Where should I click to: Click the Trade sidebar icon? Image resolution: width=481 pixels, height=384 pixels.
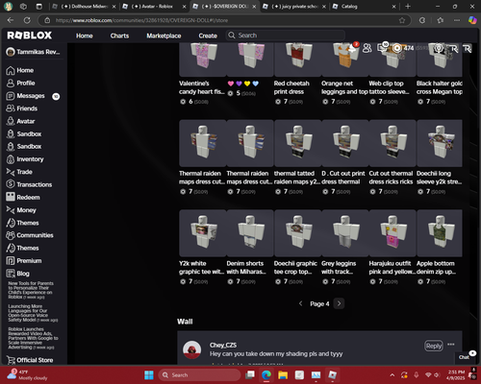[11, 172]
